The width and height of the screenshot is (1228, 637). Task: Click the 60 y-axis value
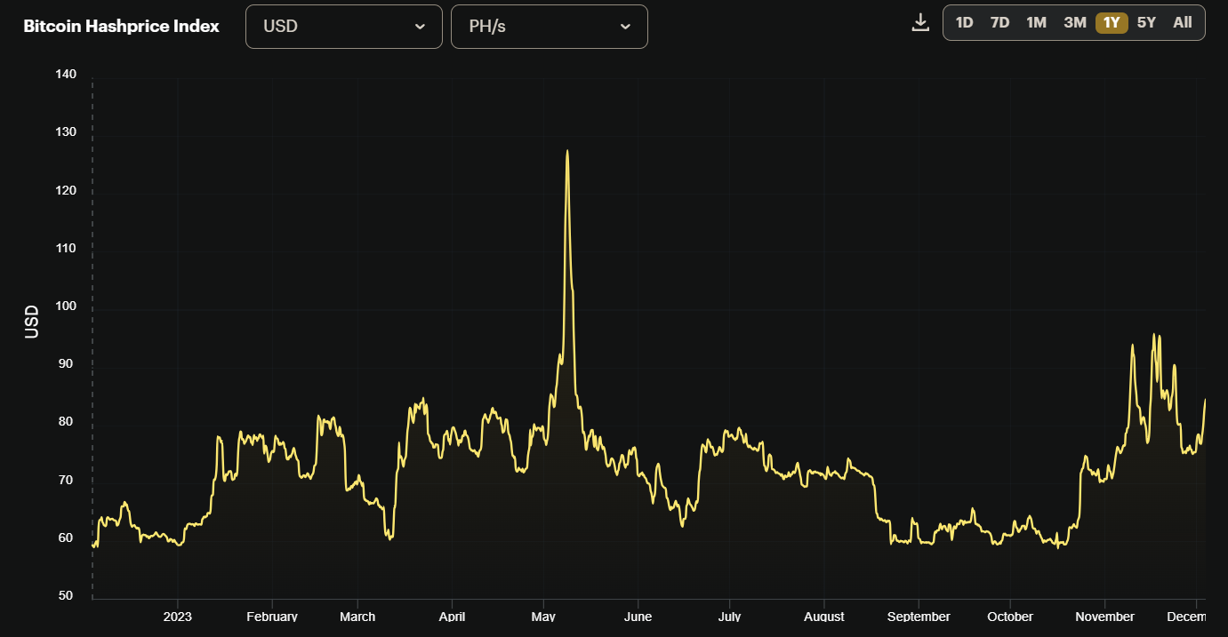[x=68, y=537]
